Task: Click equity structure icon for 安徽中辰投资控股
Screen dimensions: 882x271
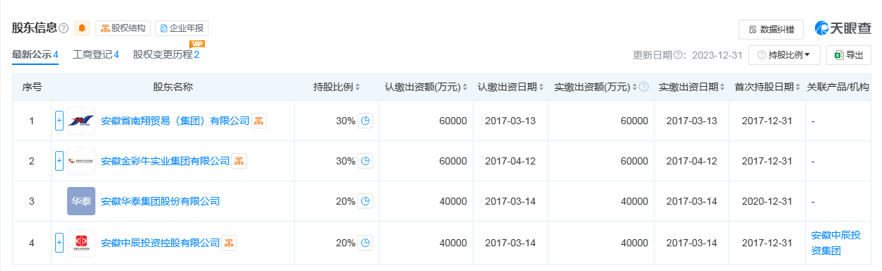Action: click(x=229, y=242)
